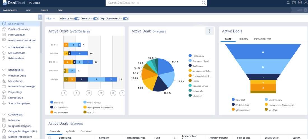Collapse the Sourcing section
This screenshot has height=139, width=308.
[x=4, y=70]
